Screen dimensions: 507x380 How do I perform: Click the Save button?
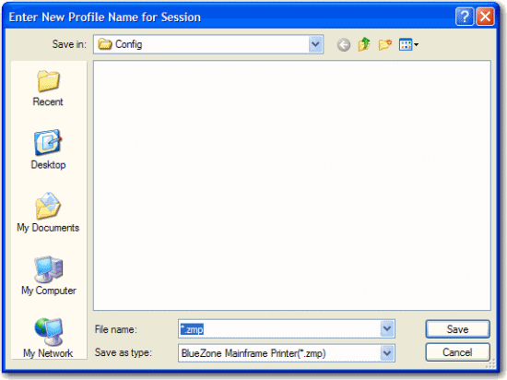click(x=457, y=329)
